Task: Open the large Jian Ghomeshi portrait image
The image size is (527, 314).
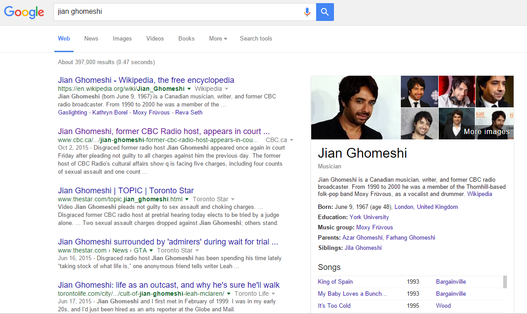Action: [x=356, y=107]
